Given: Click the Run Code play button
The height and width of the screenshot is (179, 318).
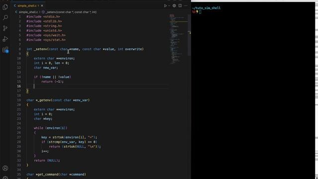Looking at the screenshot, I should click(x=165, y=5).
